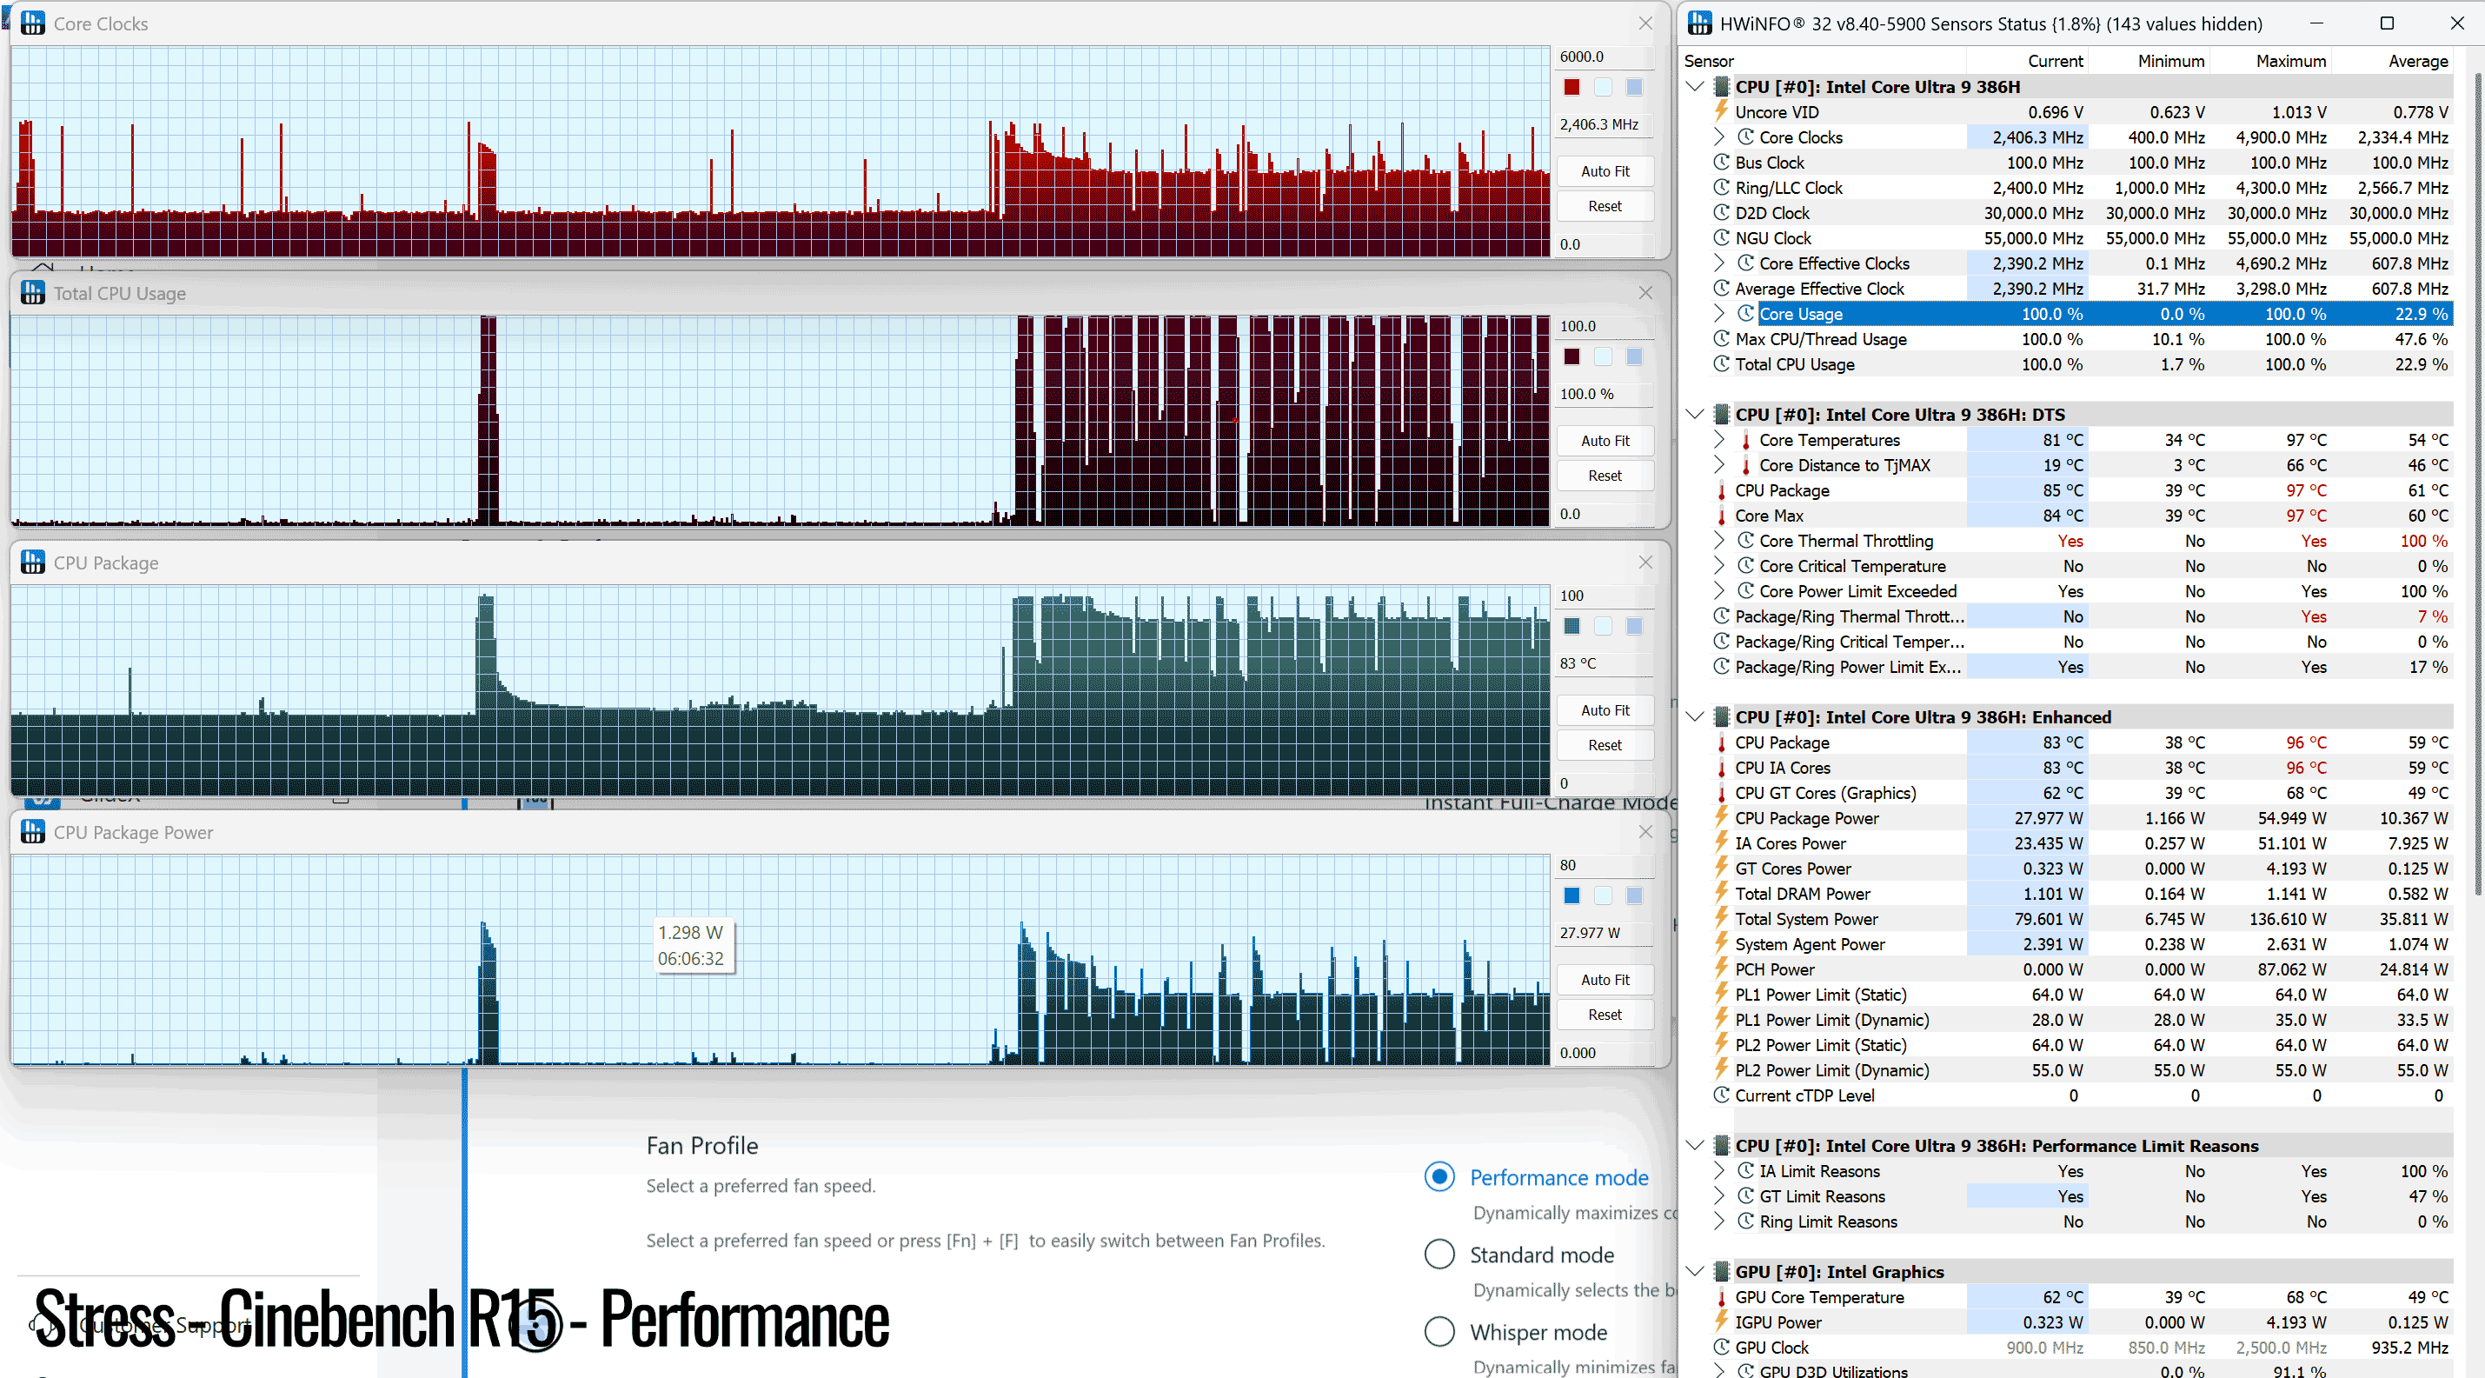The height and width of the screenshot is (1378, 2485).
Task: Collapse the CPU [#0] Intel Core Ultra 9 386H group
Action: pos(1695,87)
